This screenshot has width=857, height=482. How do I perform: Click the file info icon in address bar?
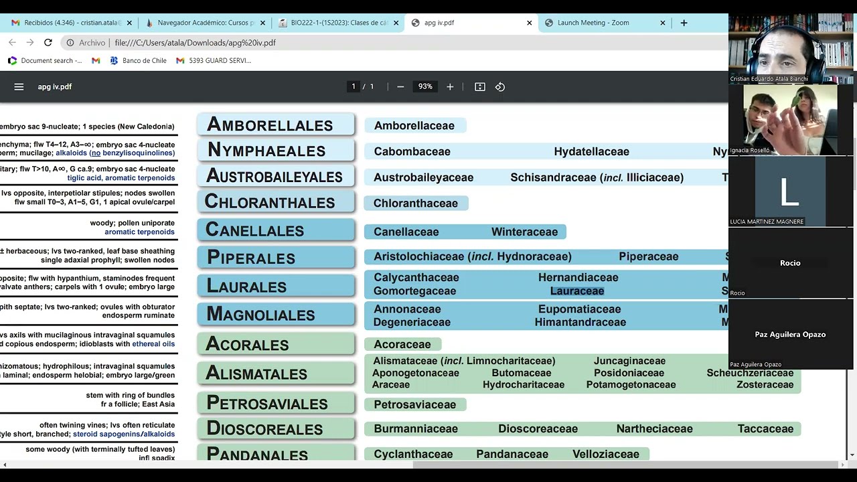70,42
